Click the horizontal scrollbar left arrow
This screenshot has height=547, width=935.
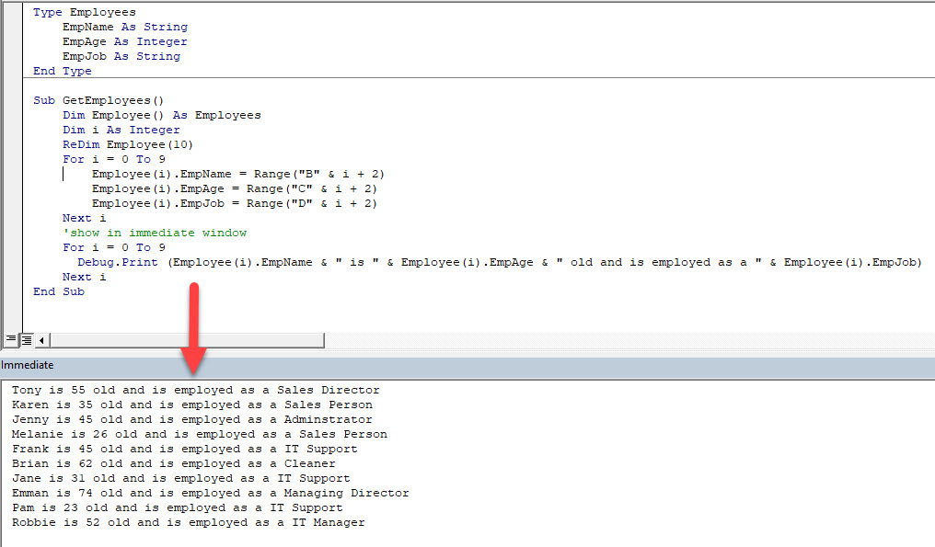(x=40, y=340)
